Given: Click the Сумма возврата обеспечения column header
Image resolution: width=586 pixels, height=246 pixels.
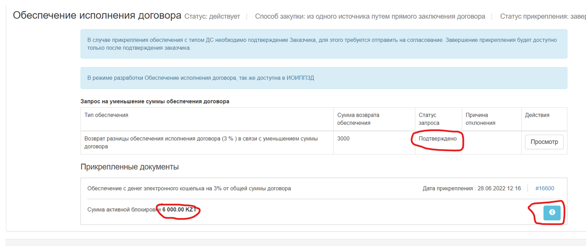Looking at the screenshot, I should click(x=358, y=119).
